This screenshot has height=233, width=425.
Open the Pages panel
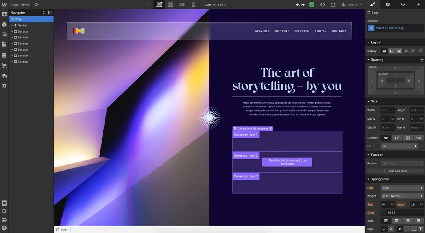click(4, 44)
